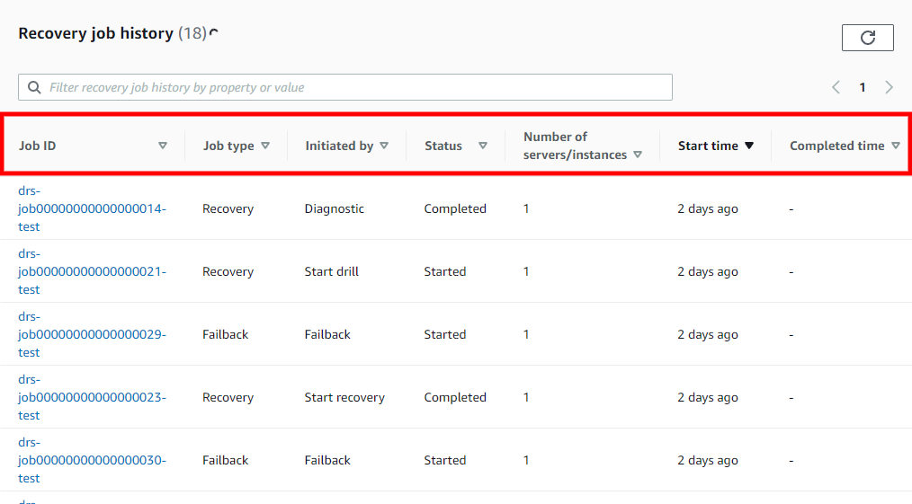Viewport: 912px width, 504px height.
Task: Sort by Number of servers/instances arrow
Action: coord(638,155)
